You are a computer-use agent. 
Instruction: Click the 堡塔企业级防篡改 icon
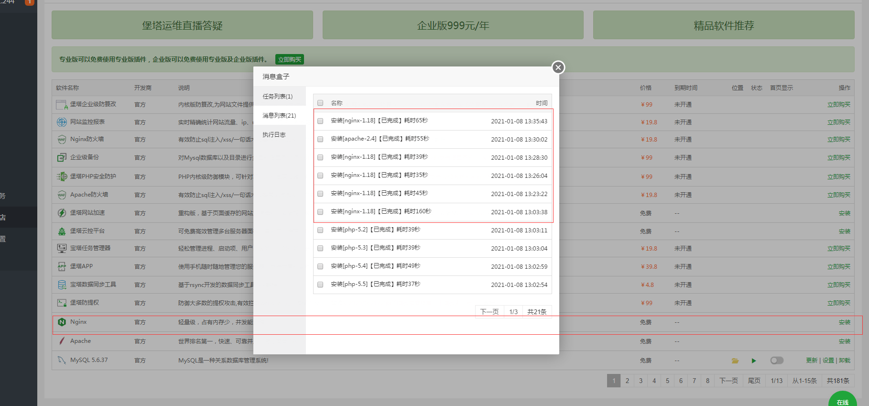coord(62,104)
